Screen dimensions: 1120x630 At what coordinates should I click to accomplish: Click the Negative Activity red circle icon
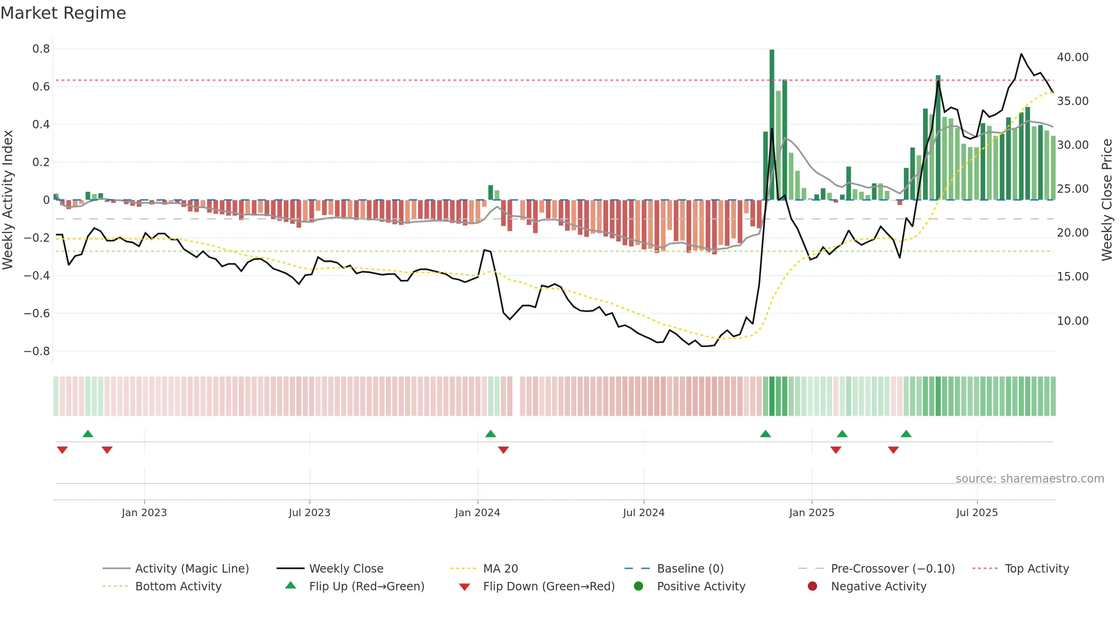[812, 586]
